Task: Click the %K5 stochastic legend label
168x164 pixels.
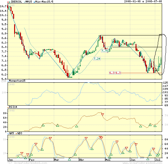Action: [x=11, y=133]
